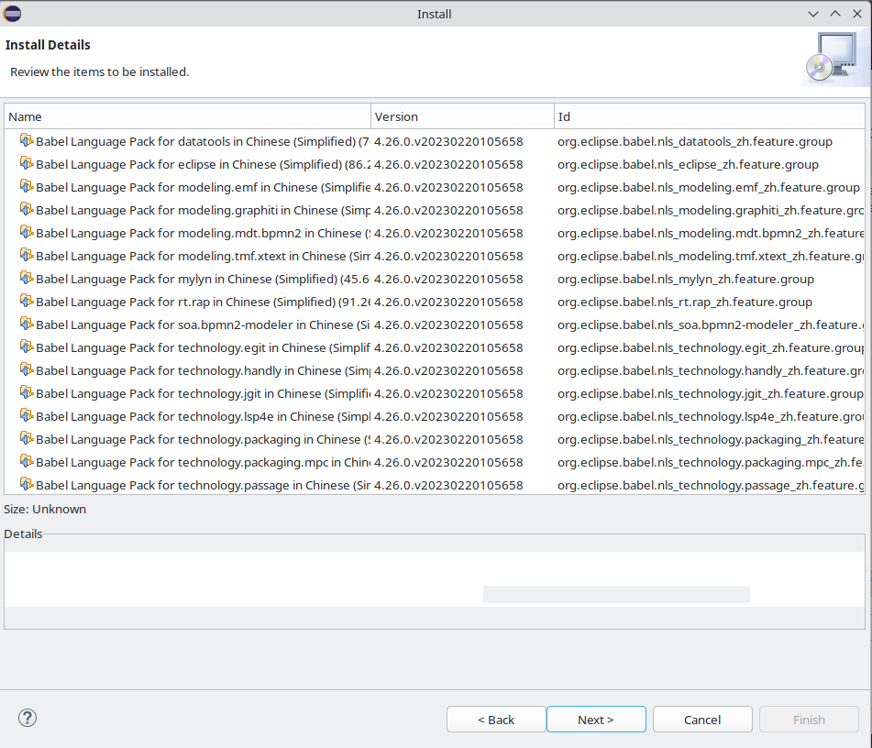Click the soa.bpmn2-modeler language pack feature icon

(x=27, y=323)
